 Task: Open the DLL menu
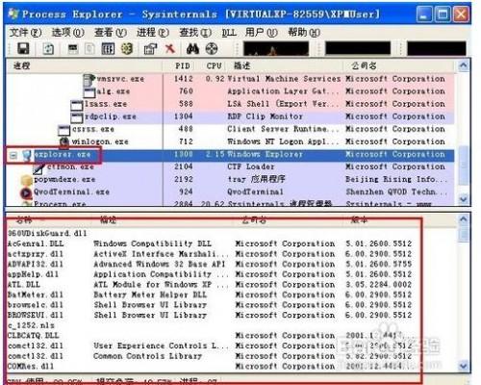pos(229,33)
